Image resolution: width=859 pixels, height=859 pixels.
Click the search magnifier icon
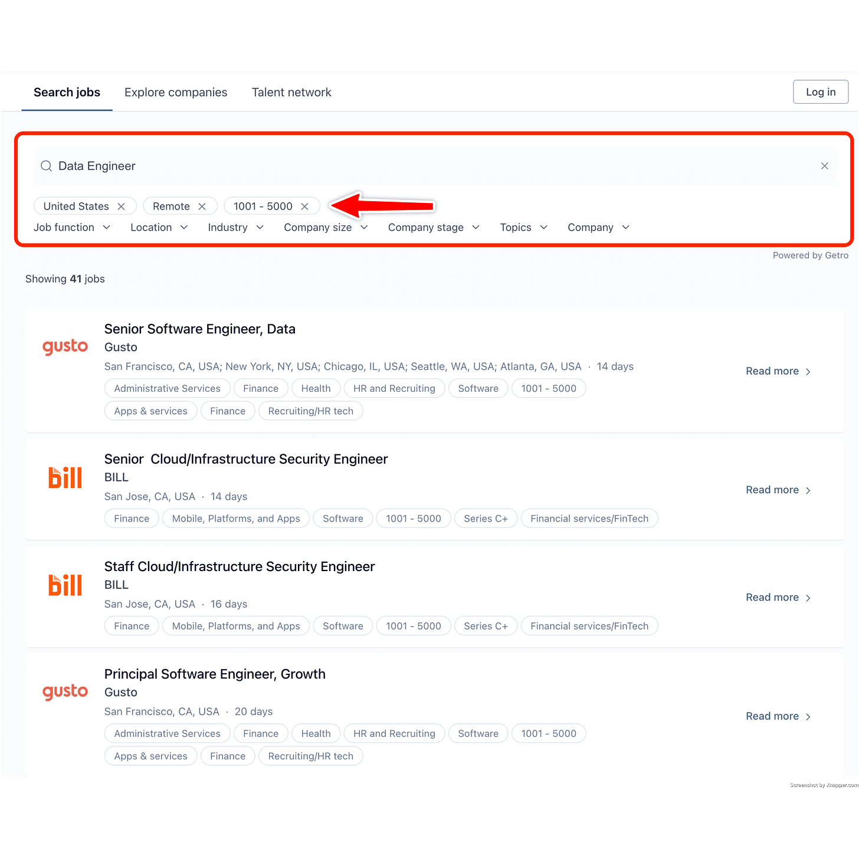[x=46, y=166]
